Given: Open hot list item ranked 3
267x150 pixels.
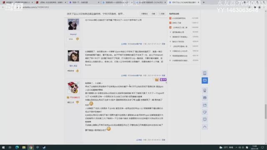Looking at the screenshot, I should coord(180,27).
